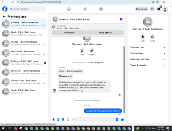This screenshot has height=131, width=172.
Task: Click the More options button
Action: (x=105, y=33)
